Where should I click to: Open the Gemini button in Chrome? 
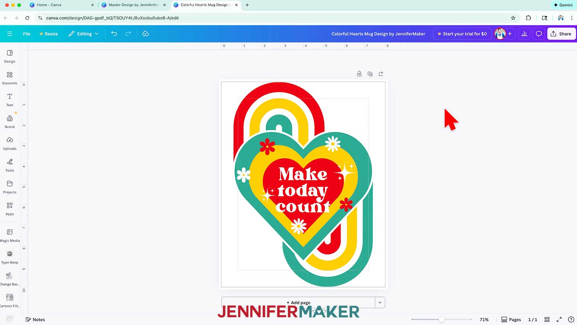coord(563,5)
